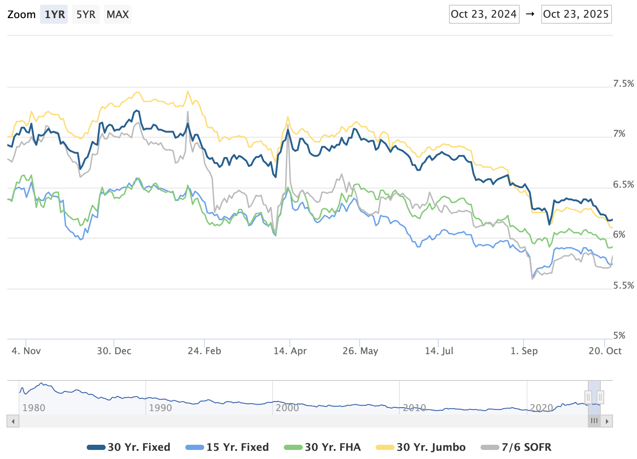Open the start date Oct 23, 2024 field
This screenshot has width=637, height=459.
(x=484, y=14)
